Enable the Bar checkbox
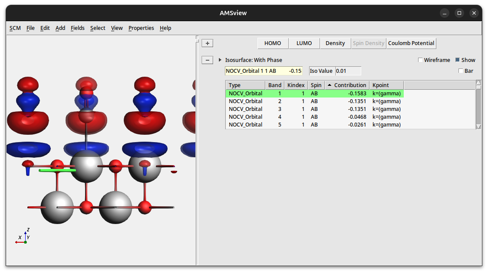 (460, 71)
